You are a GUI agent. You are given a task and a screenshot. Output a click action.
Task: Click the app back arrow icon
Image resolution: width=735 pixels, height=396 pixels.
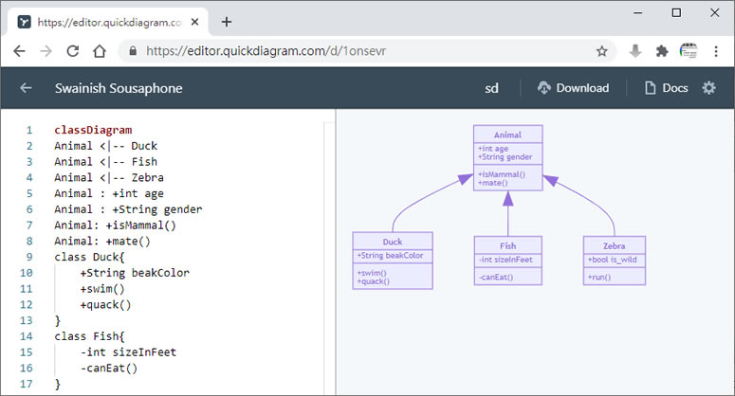pyautogui.click(x=26, y=88)
